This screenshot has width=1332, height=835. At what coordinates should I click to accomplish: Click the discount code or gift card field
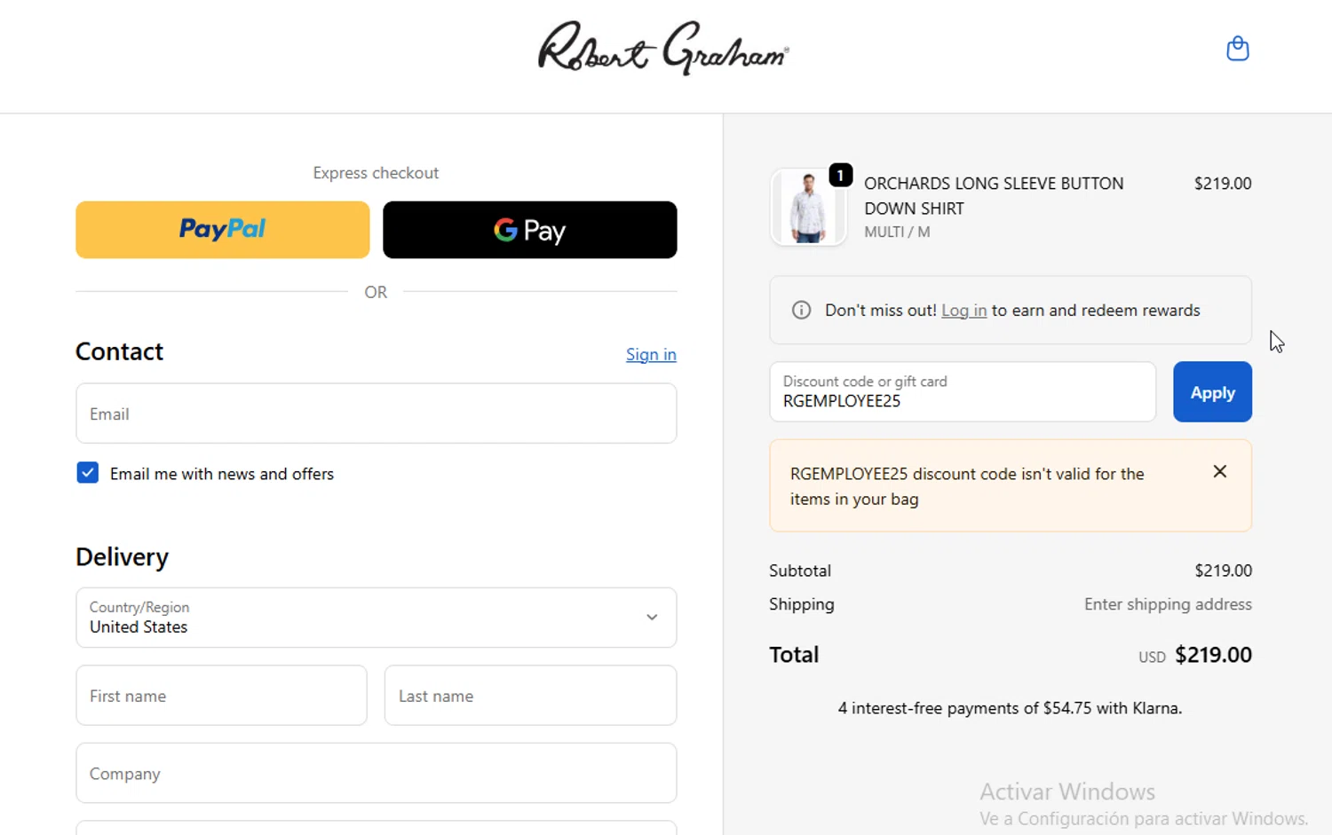pyautogui.click(x=962, y=392)
